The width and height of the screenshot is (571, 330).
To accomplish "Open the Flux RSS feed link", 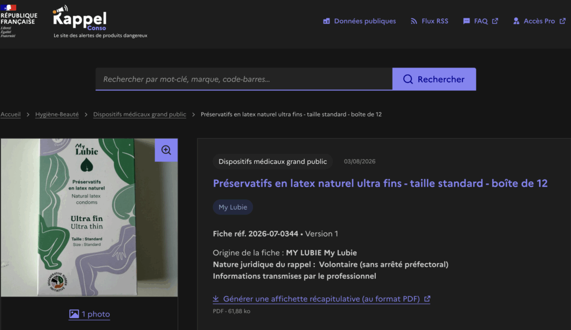I will [x=429, y=21].
